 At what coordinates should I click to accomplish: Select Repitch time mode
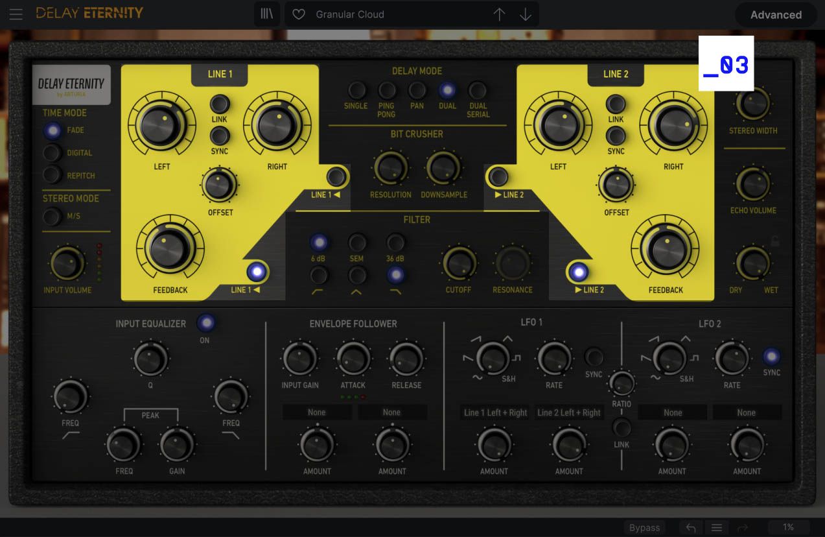[52, 175]
